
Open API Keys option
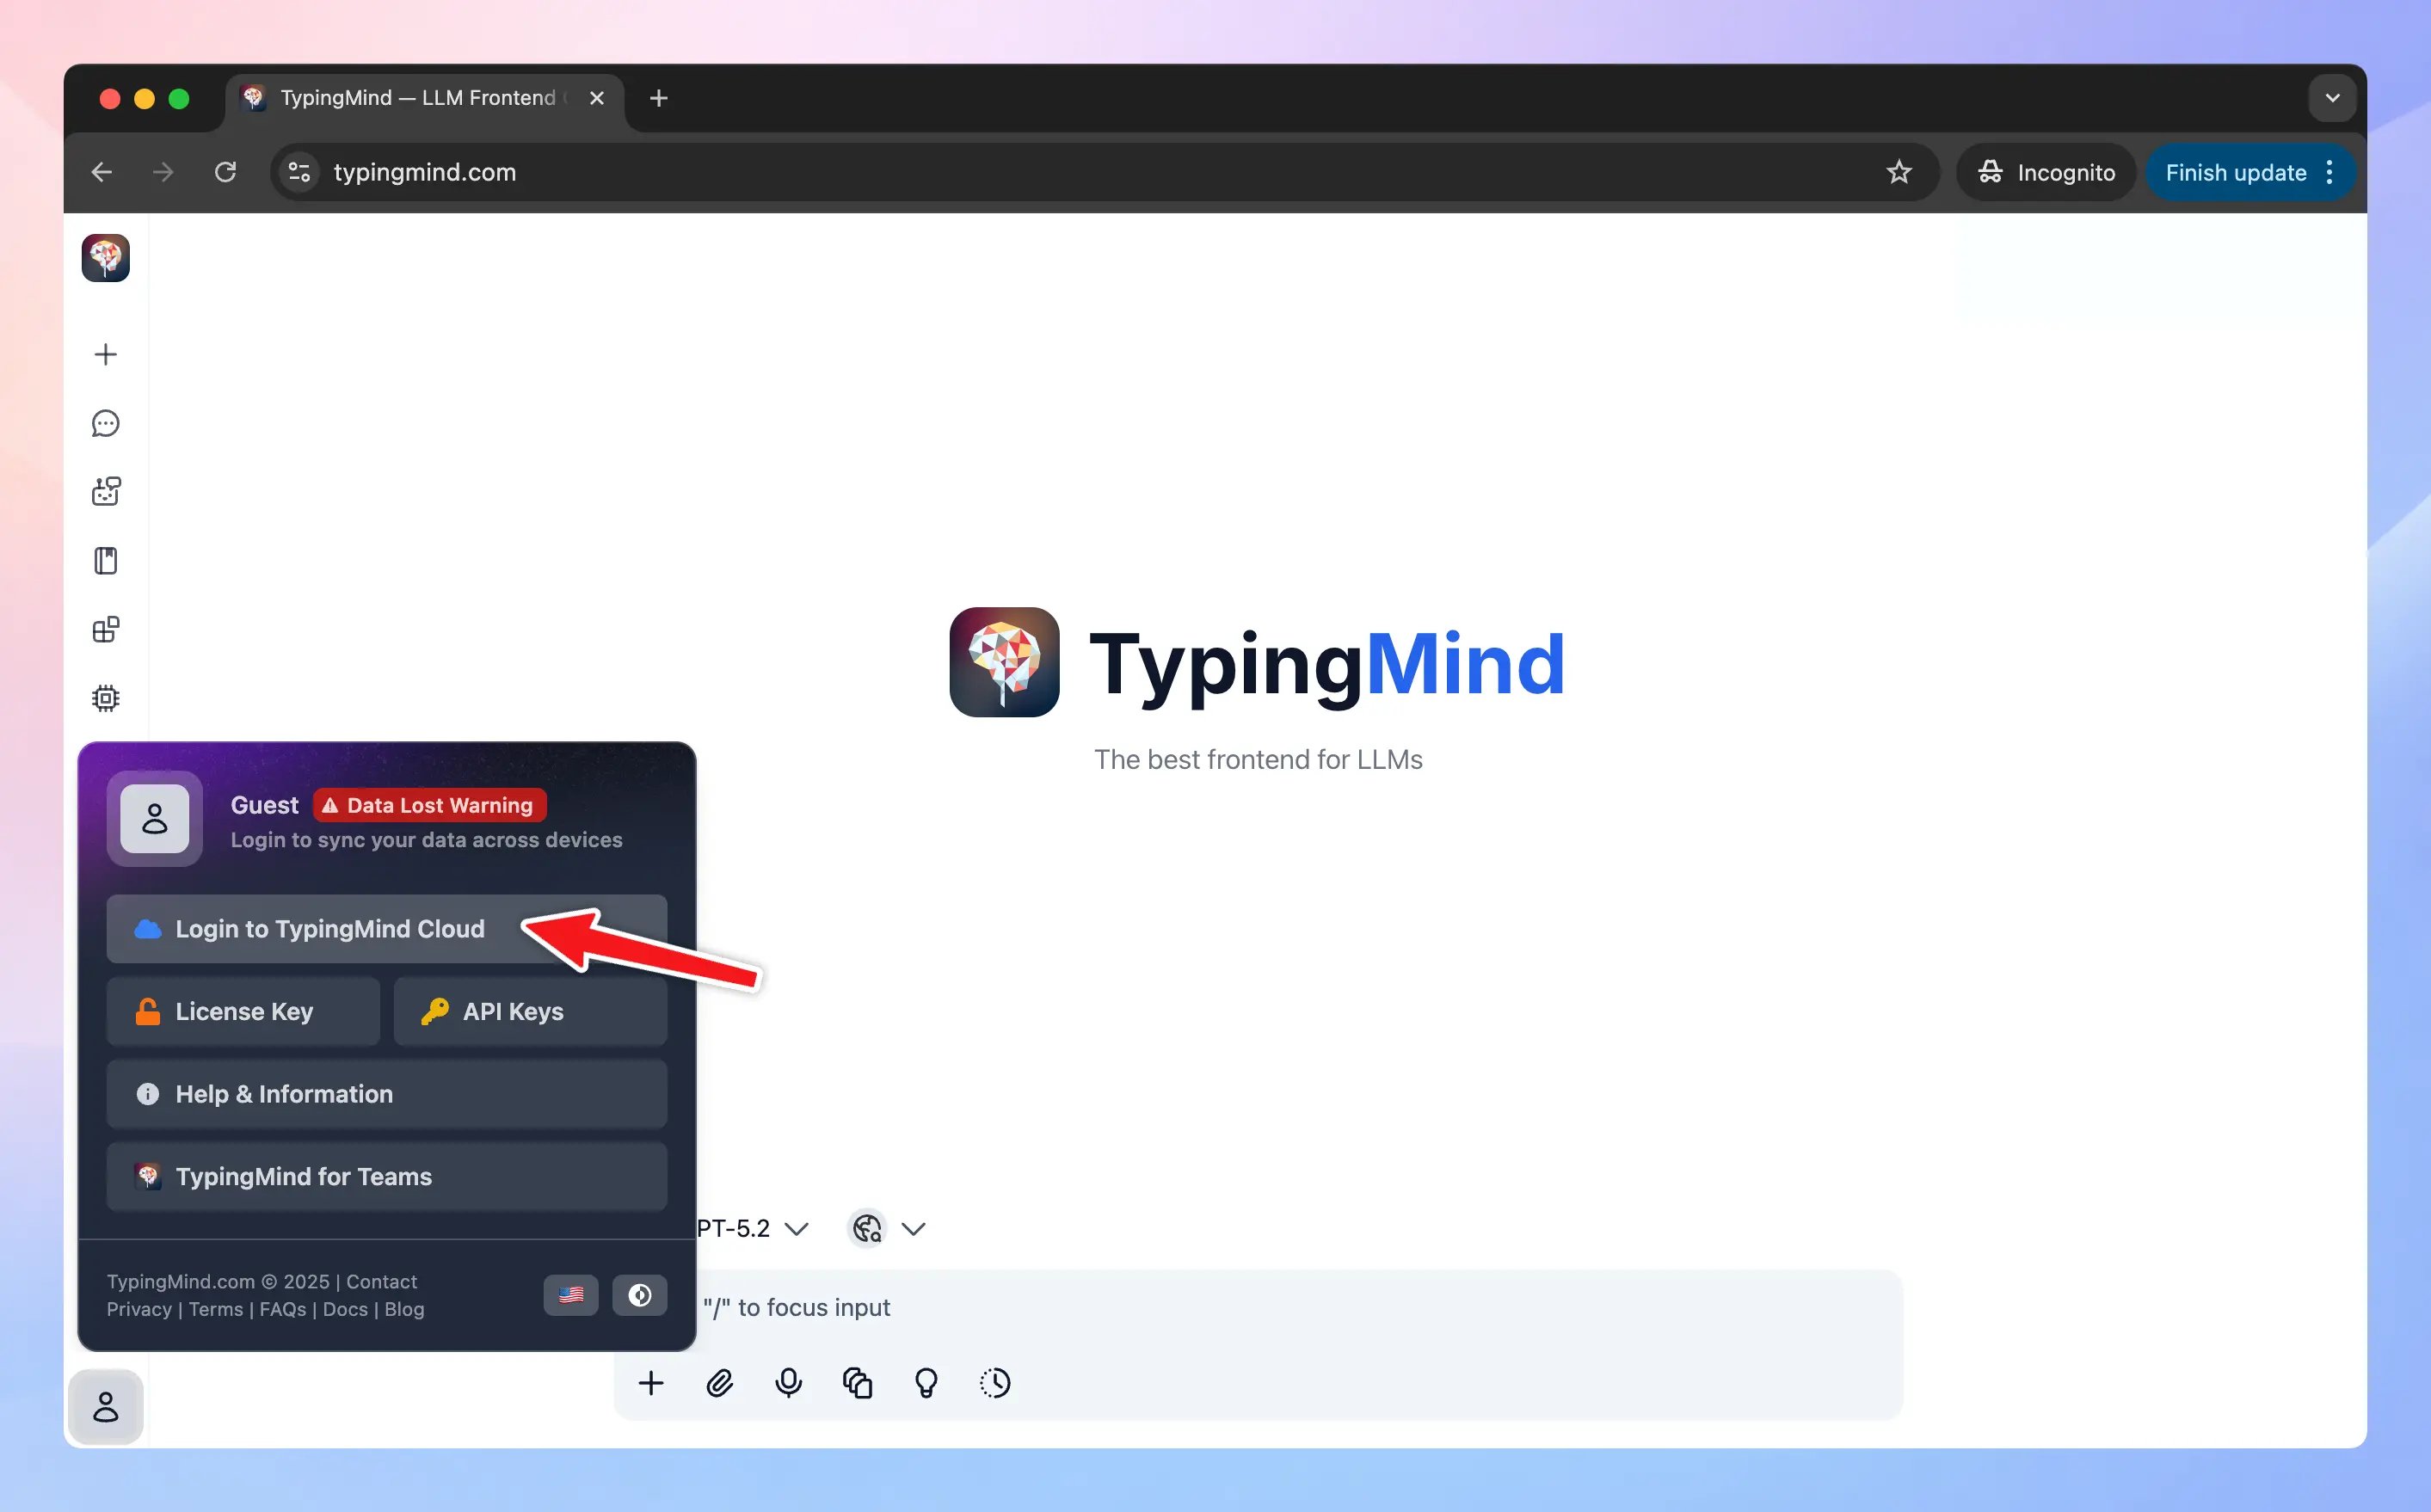click(x=530, y=1011)
